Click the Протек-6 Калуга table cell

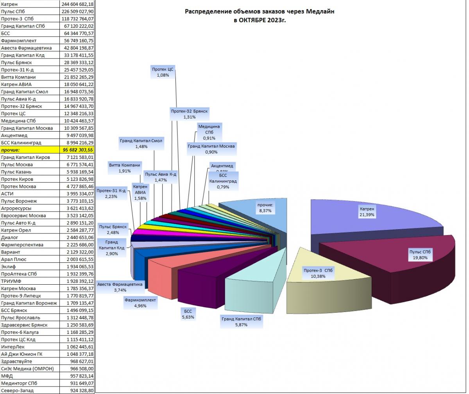point(30,332)
